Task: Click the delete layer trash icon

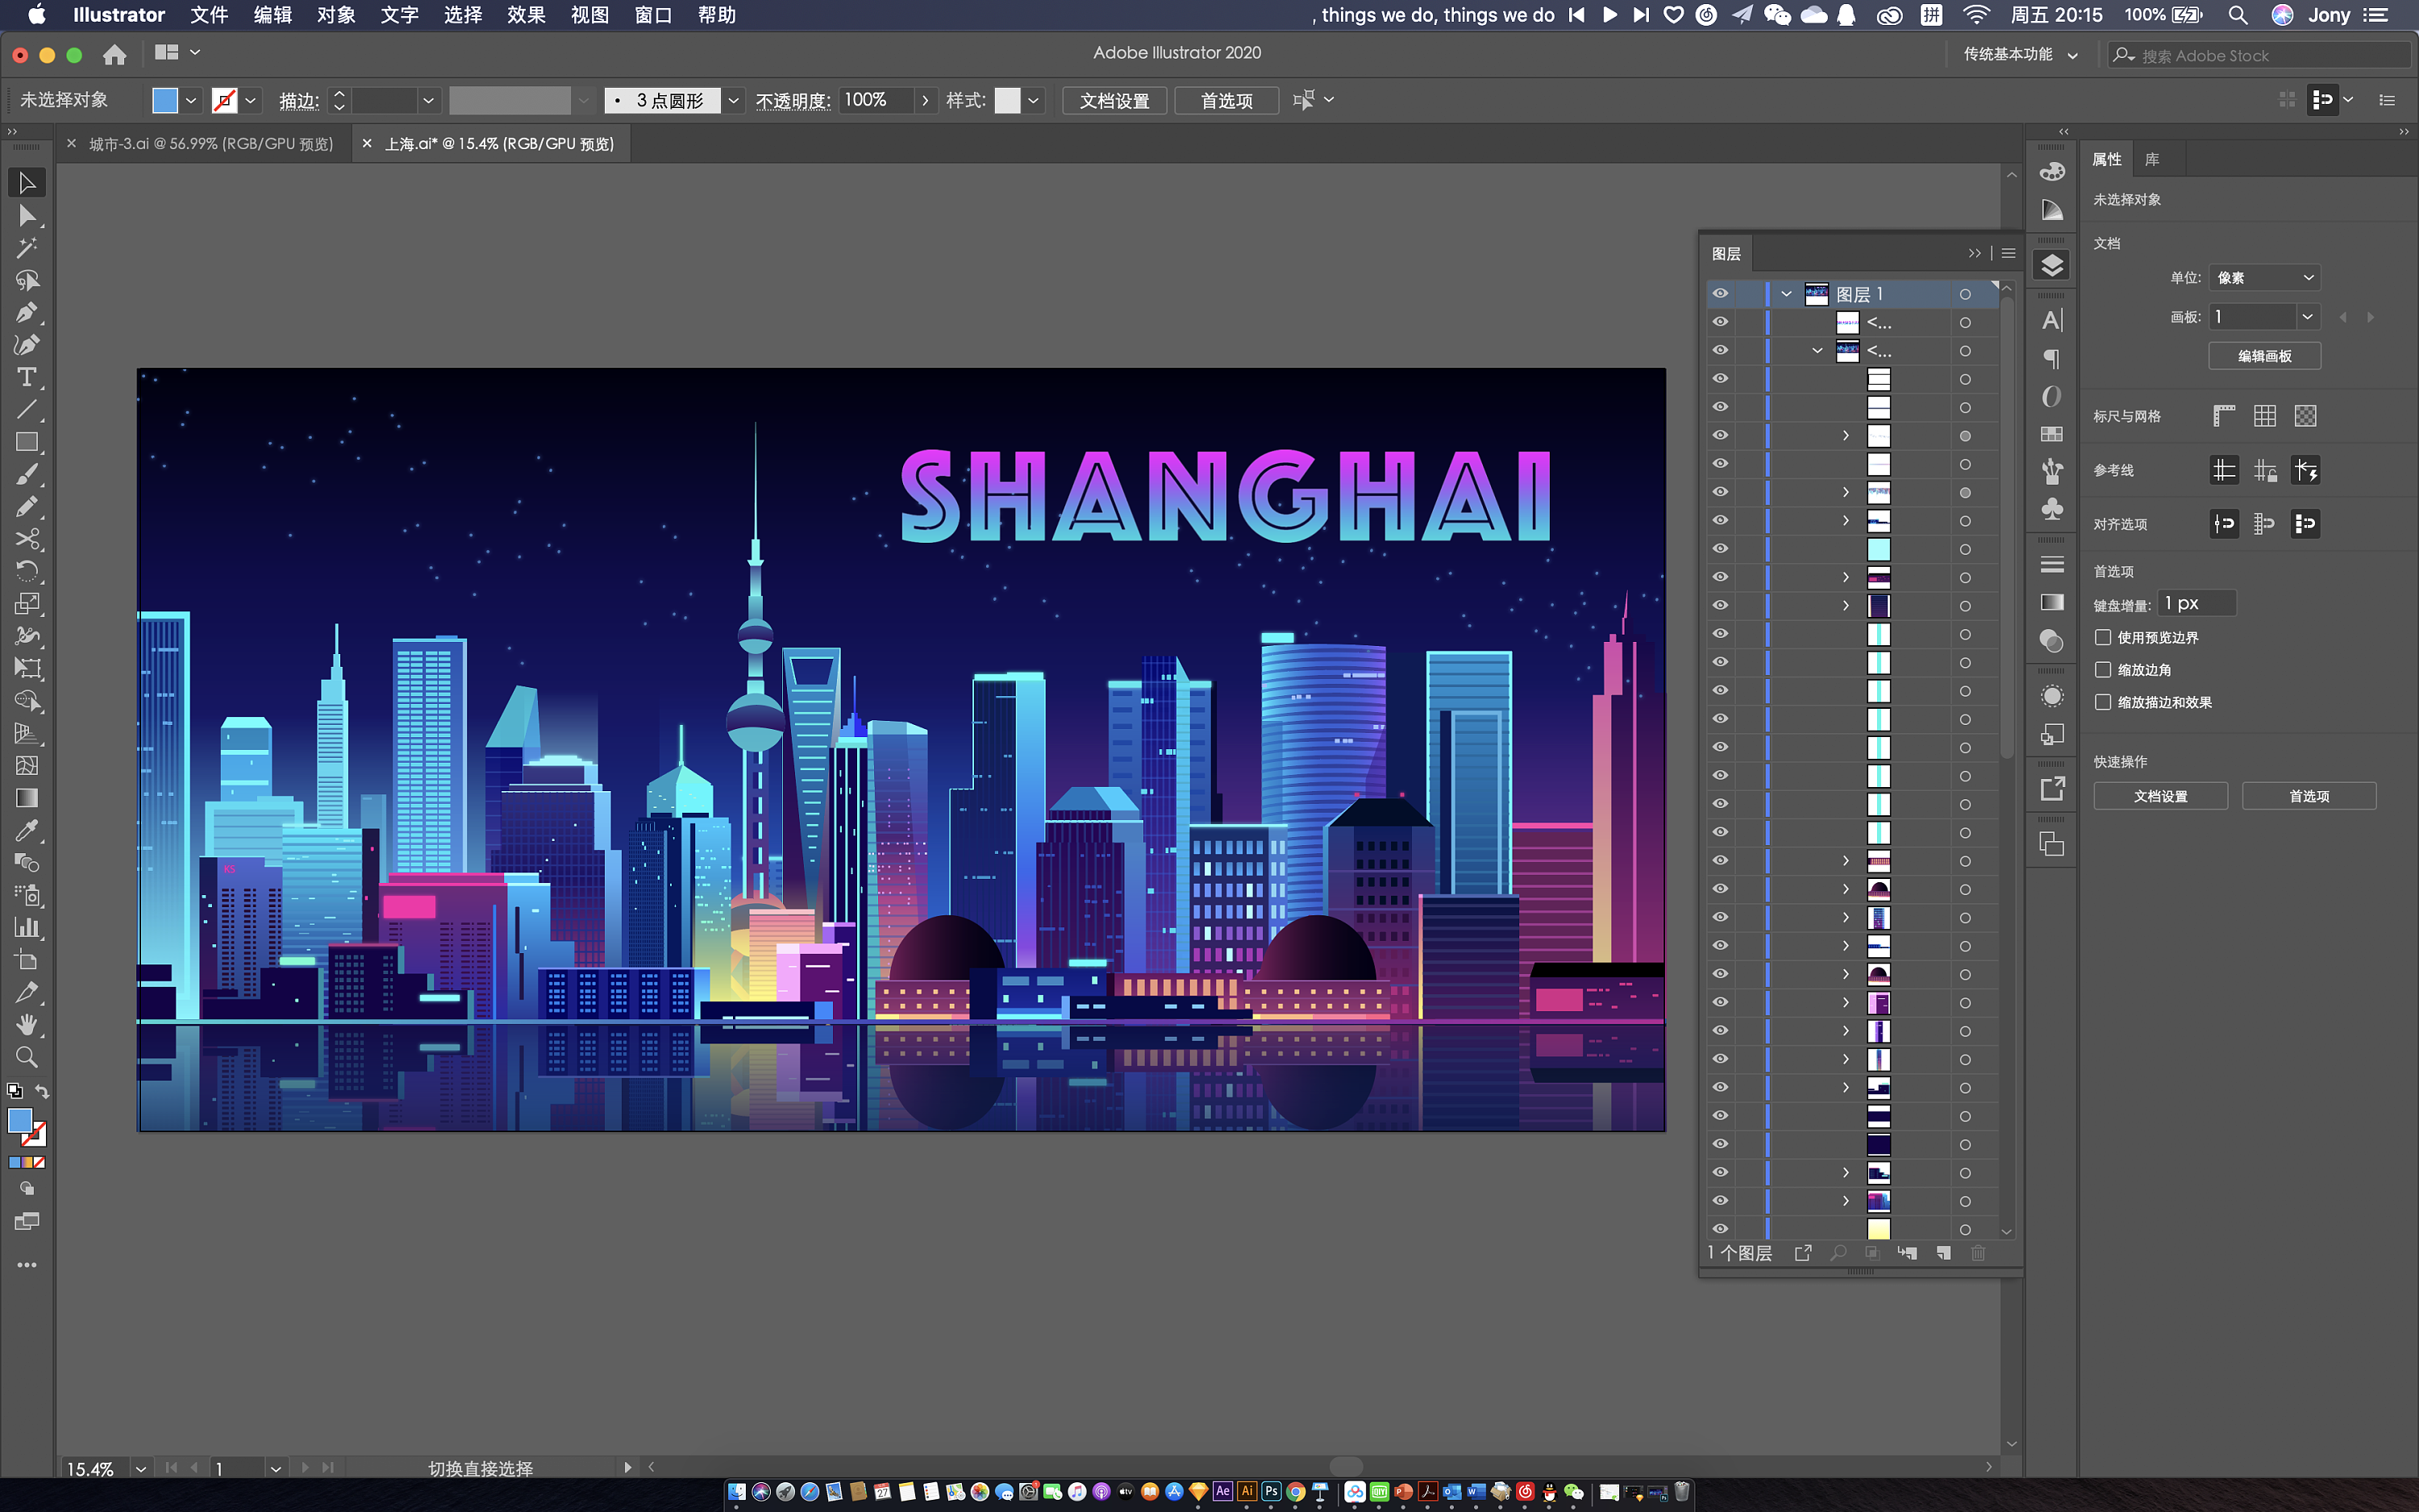Action: click(1977, 1253)
